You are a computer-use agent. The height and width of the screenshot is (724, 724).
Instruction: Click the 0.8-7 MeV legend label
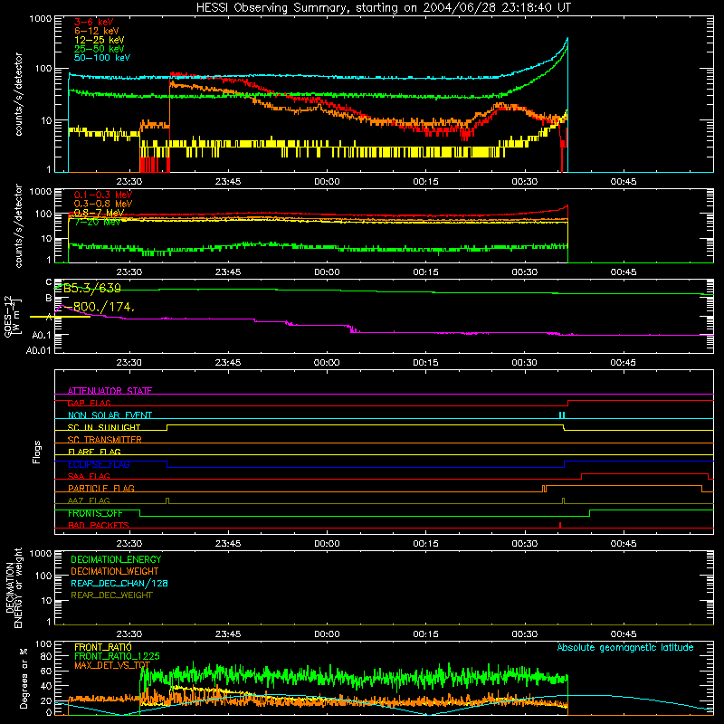click(x=99, y=213)
